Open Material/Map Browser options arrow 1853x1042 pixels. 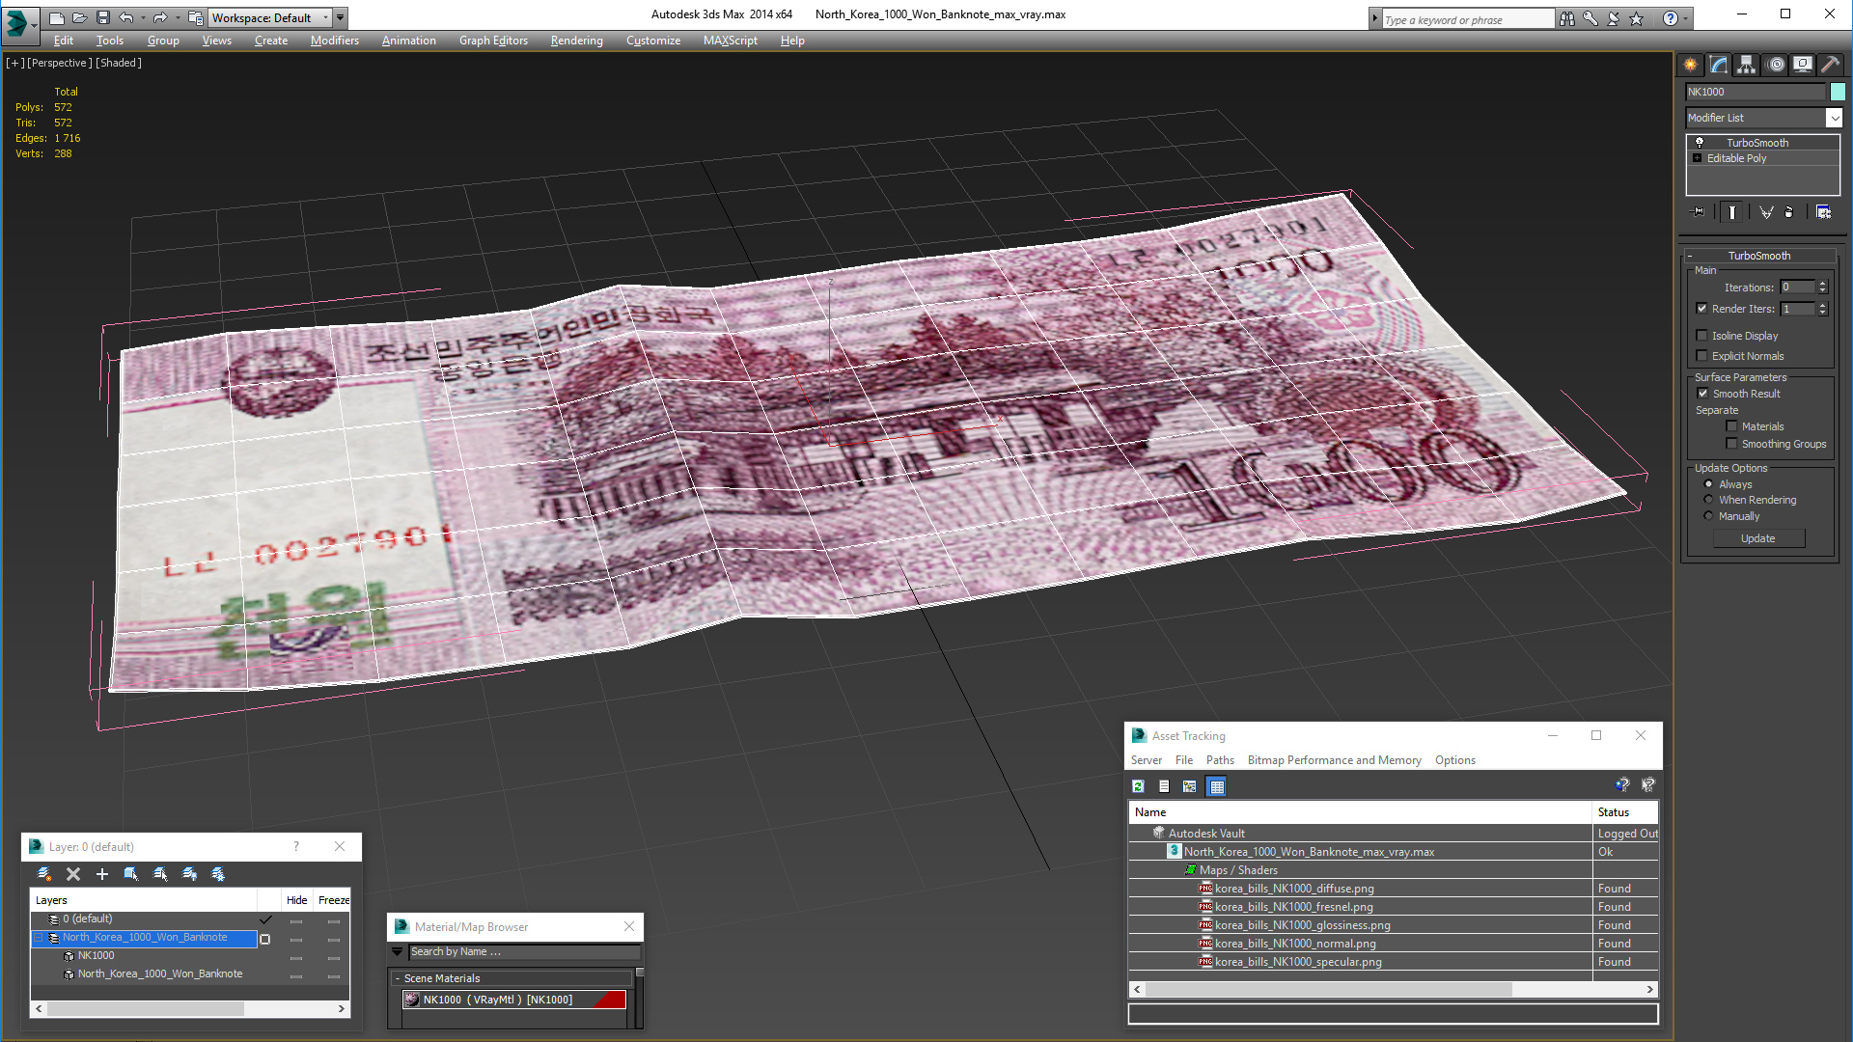(x=397, y=951)
